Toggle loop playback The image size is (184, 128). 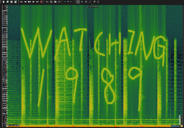(x=51, y=2)
